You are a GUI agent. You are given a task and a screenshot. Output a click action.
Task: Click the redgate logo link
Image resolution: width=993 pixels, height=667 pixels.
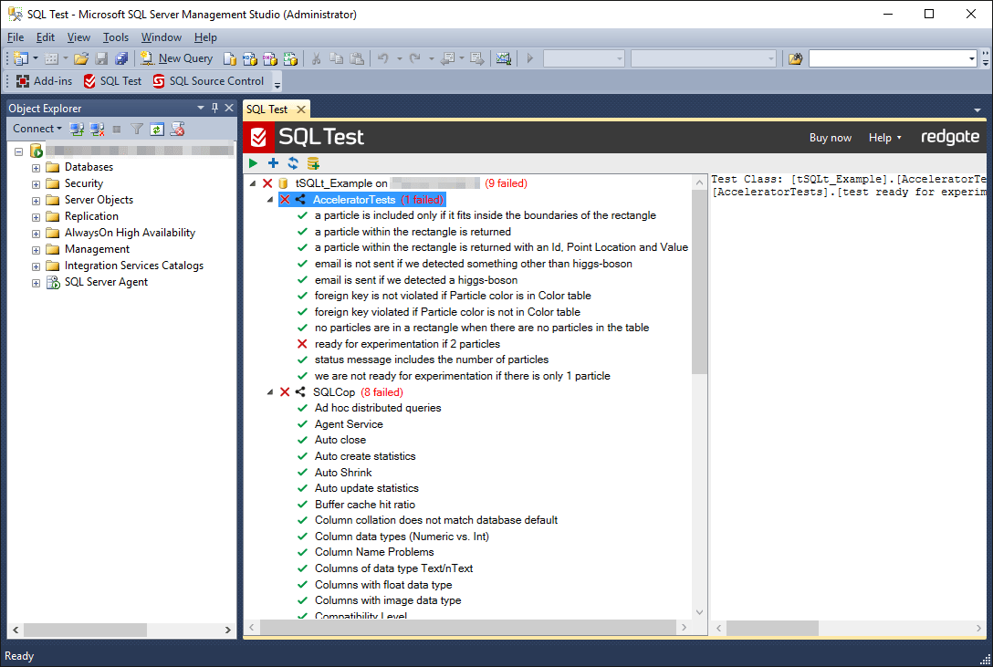coord(950,137)
